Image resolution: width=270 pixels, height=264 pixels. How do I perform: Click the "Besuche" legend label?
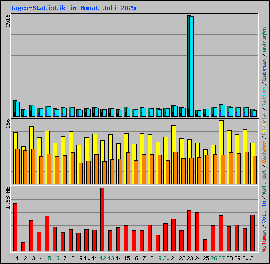[264, 124]
